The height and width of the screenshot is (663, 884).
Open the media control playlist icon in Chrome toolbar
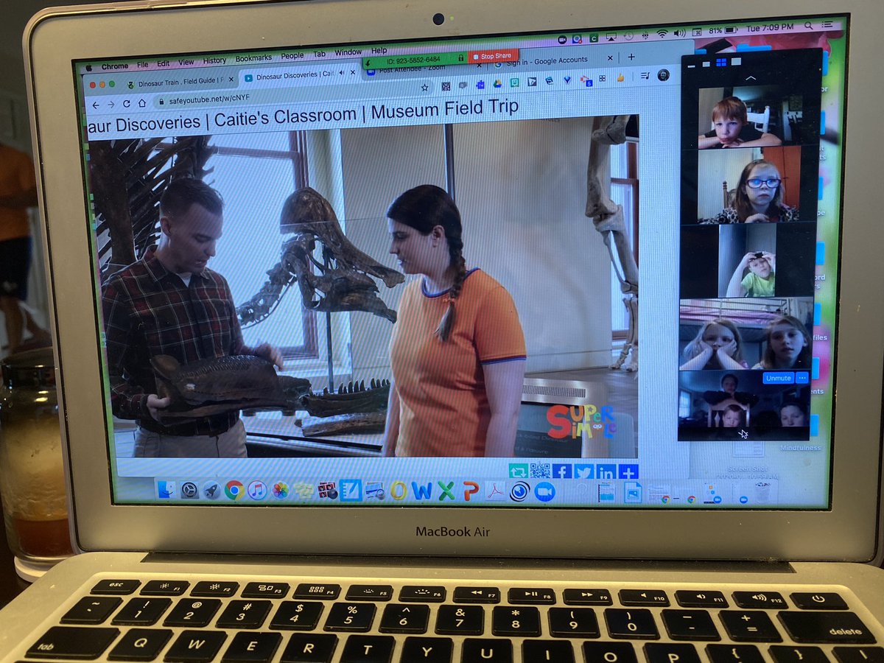645,74
